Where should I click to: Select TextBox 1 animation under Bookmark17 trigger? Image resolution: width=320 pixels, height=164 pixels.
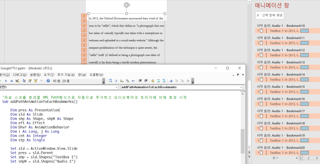click(288, 116)
